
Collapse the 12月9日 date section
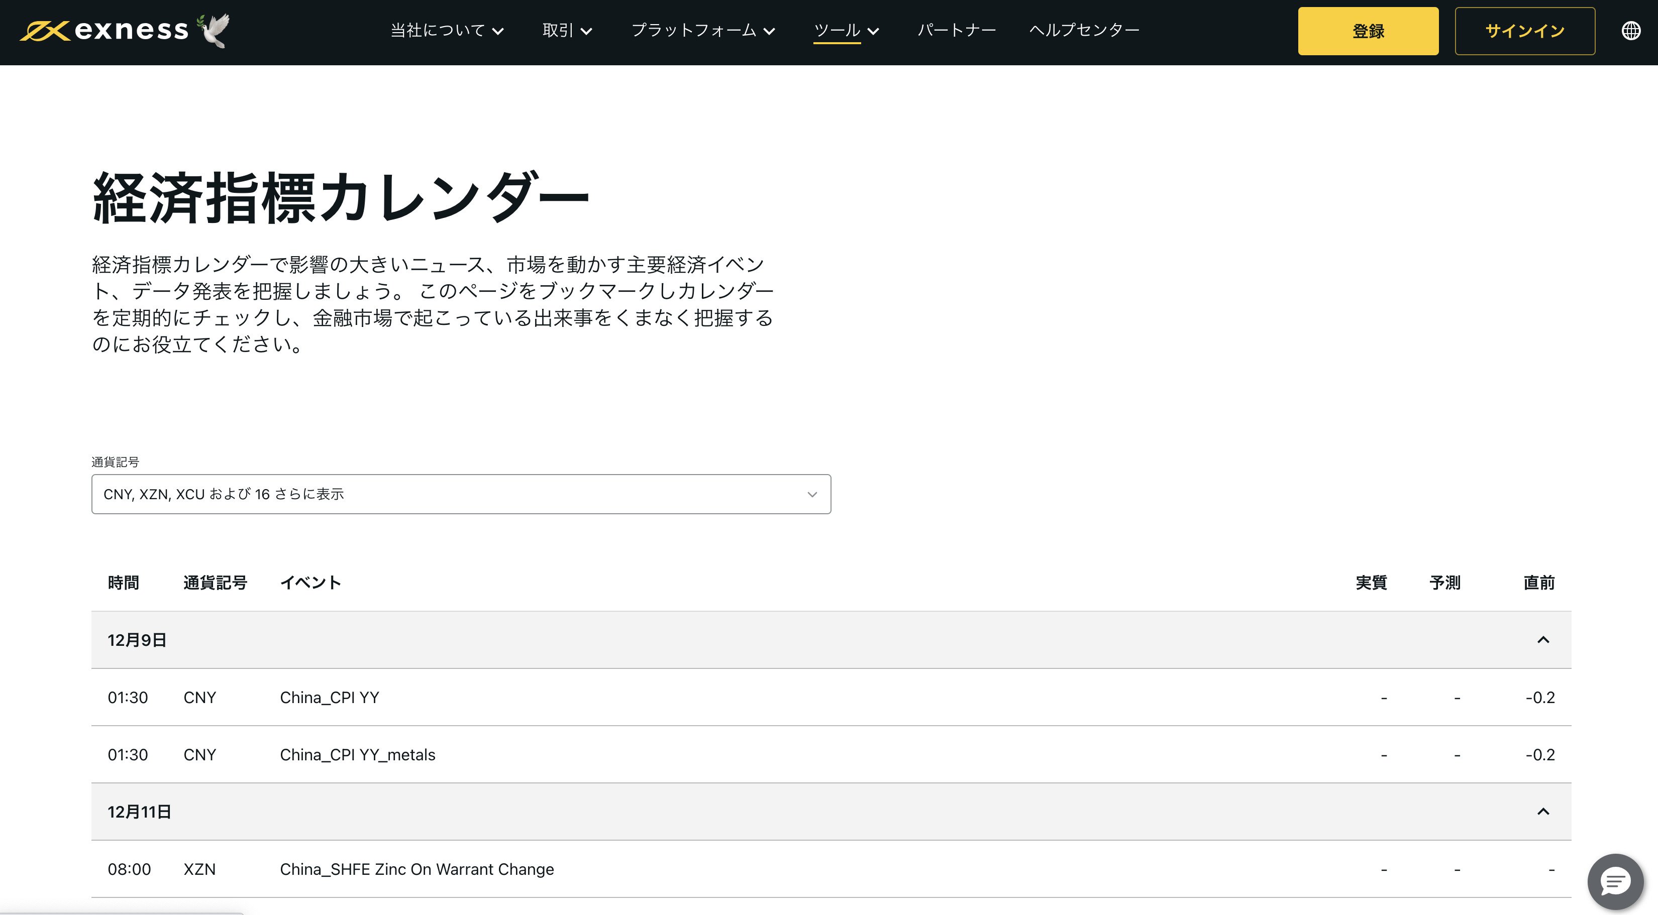1543,640
